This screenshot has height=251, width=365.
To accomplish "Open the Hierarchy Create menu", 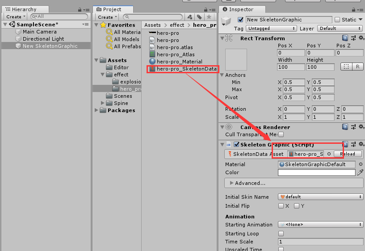I will (x=15, y=17).
